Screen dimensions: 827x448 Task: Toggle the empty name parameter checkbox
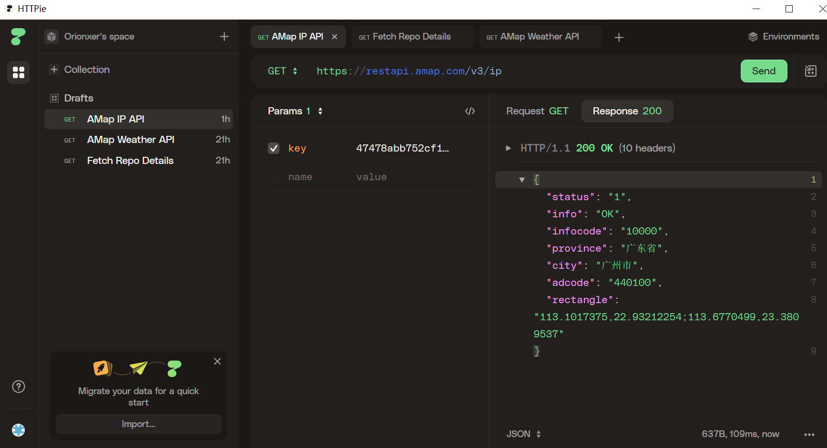coord(274,177)
